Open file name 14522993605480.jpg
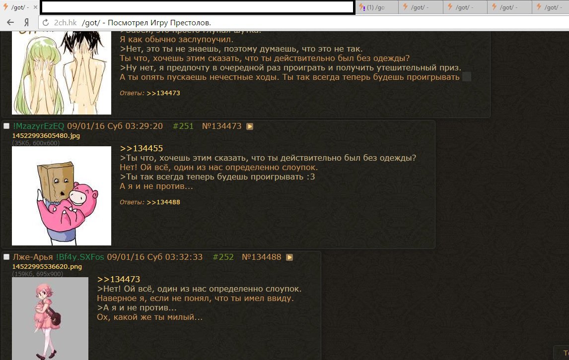Image resolution: width=569 pixels, height=360 pixels. point(46,135)
